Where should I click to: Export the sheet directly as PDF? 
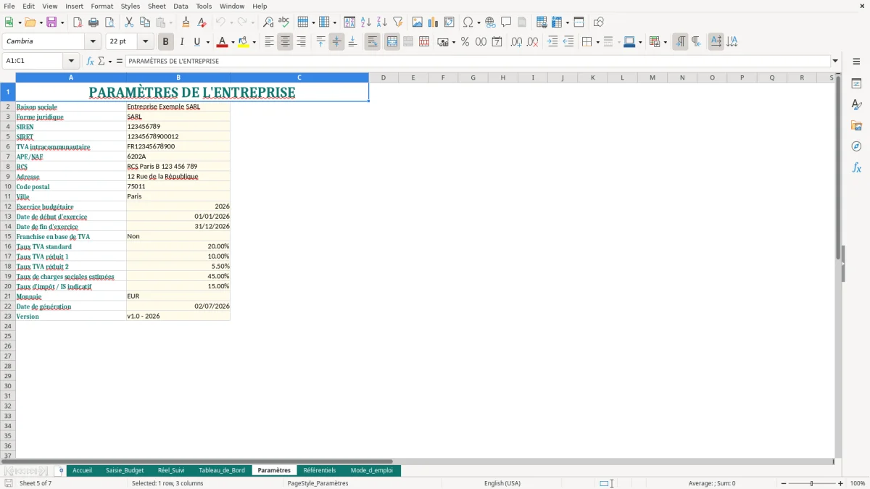78,22
